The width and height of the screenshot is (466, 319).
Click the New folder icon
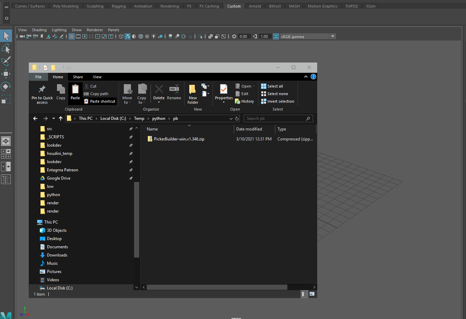pos(193,90)
